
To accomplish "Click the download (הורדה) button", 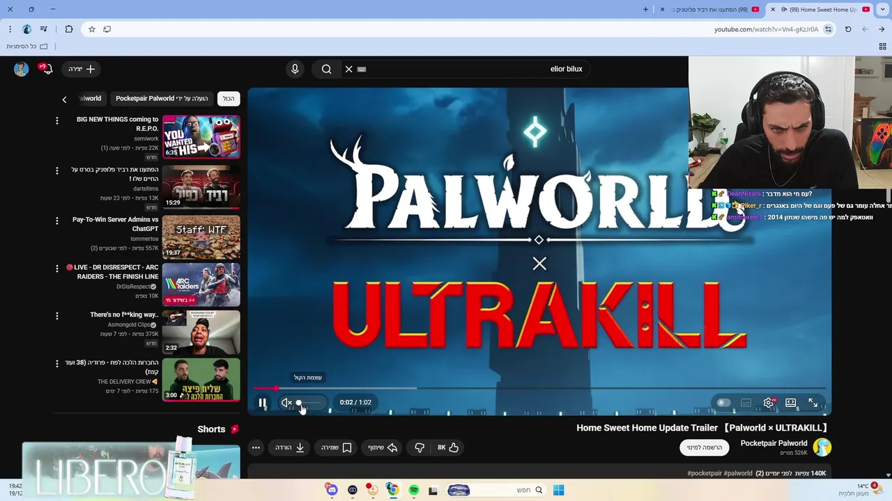I will click(x=290, y=447).
